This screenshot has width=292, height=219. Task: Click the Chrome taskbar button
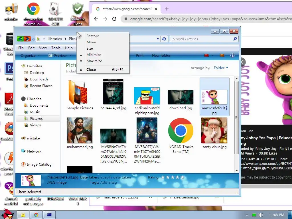click(x=36, y=215)
